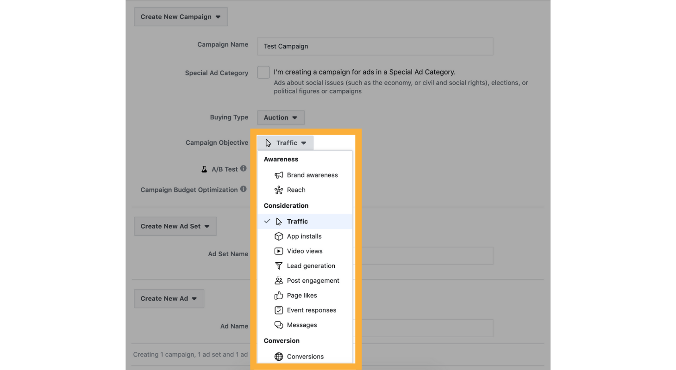Open the Create New Ad Set dropdown
Viewport: 676px width, 370px height.
[175, 226]
